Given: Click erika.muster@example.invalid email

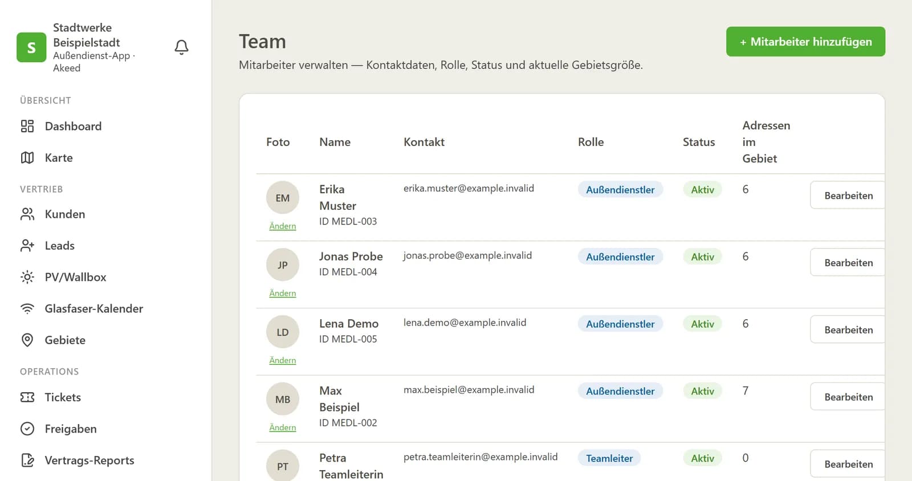Looking at the screenshot, I should coord(469,188).
